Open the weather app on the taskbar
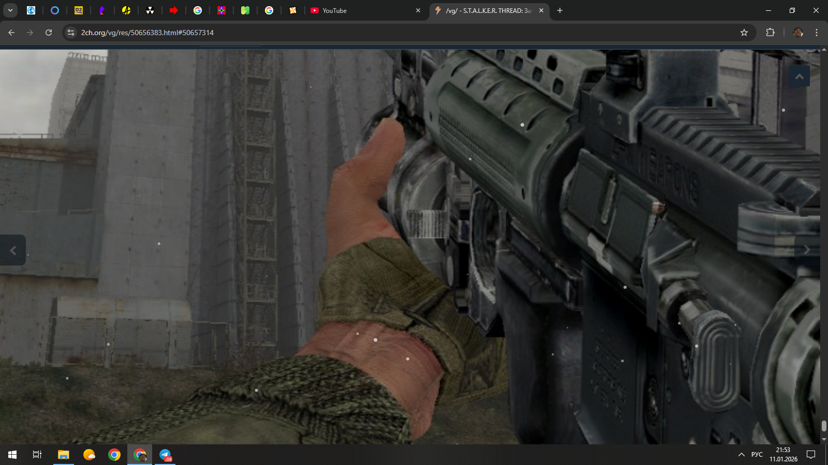The width and height of the screenshot is (828, 465). click(x=89, y=455)
